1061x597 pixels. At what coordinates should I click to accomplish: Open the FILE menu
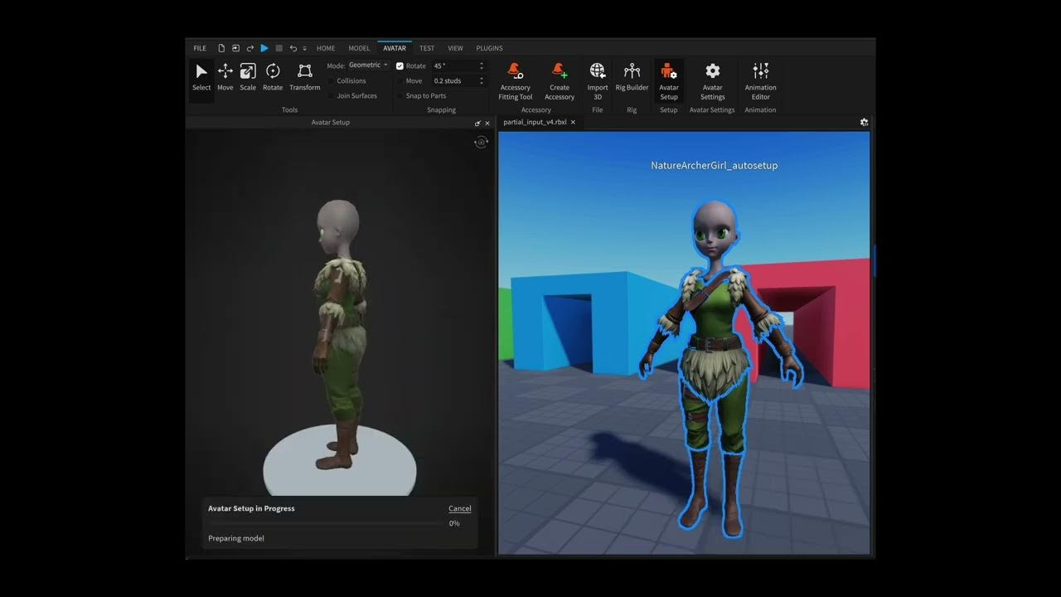click(200, 48)
